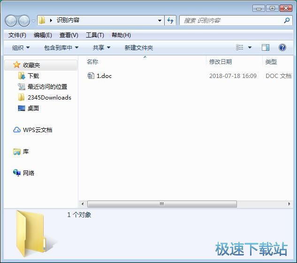The width and height of the screenshot is (297, 263).
Task: Click the date 2018-07-18 16:09
Action: (233, 76)
